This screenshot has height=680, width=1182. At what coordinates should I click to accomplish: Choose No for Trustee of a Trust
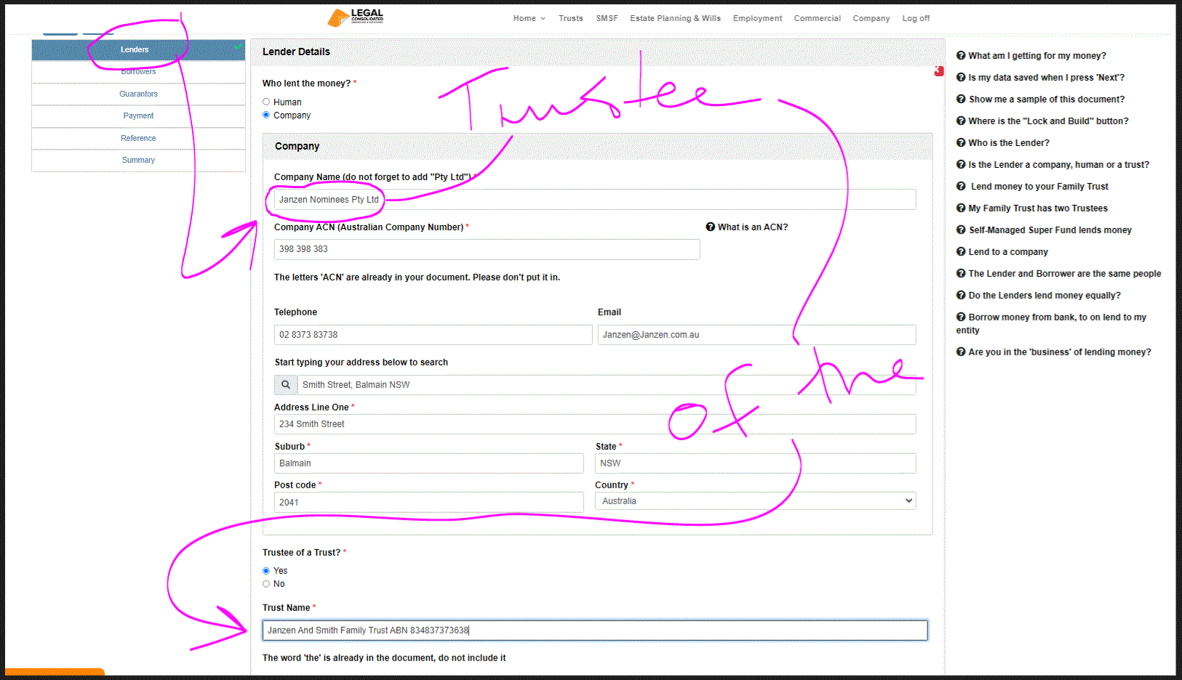[266, 584]
